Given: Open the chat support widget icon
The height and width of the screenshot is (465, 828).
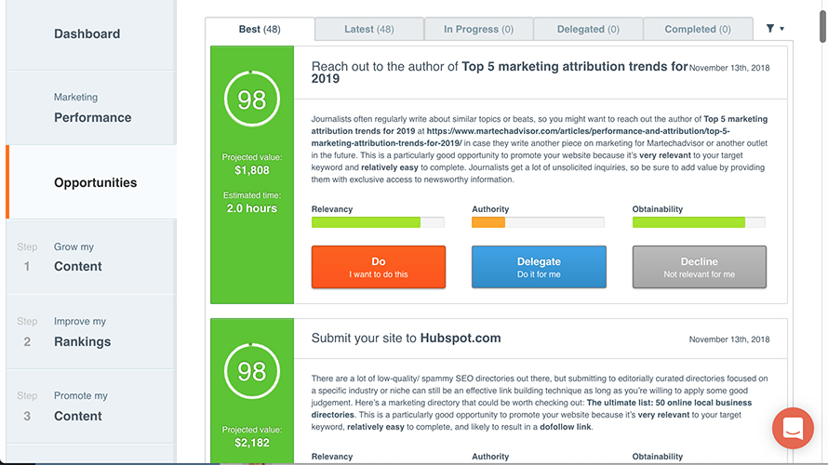Looking at the screenshot, I should point(793,429).
